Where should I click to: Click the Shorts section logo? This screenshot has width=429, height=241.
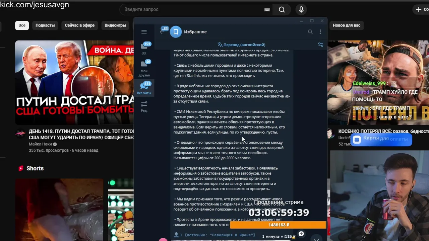pyautogui.click(x=21, y=168)
